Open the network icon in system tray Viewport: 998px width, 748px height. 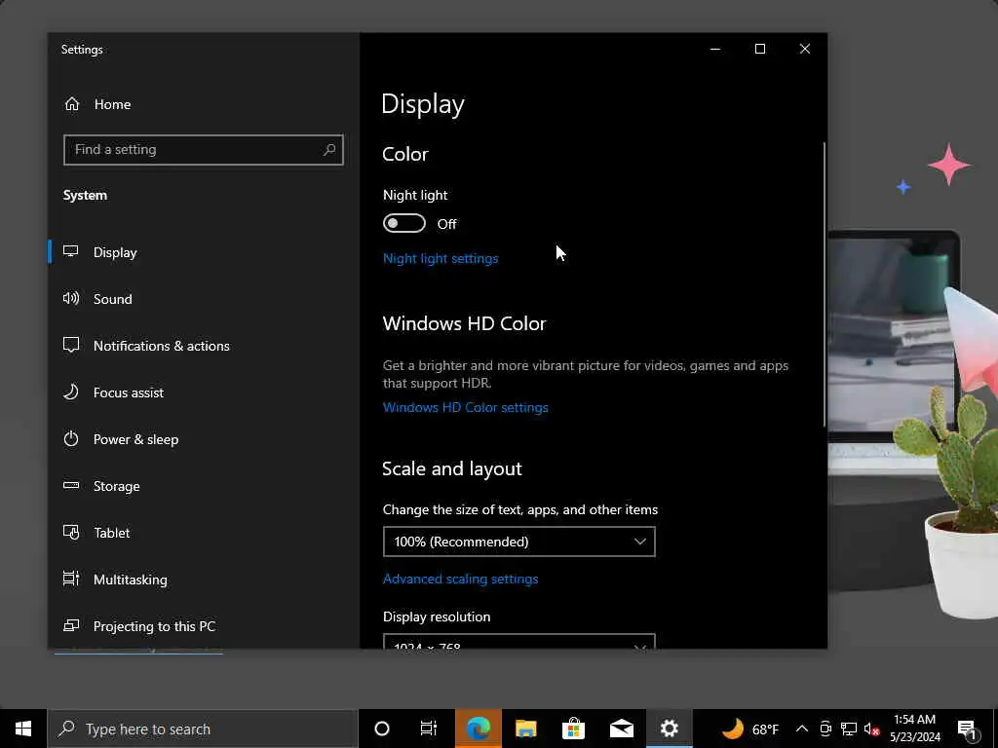coord(849,729)
